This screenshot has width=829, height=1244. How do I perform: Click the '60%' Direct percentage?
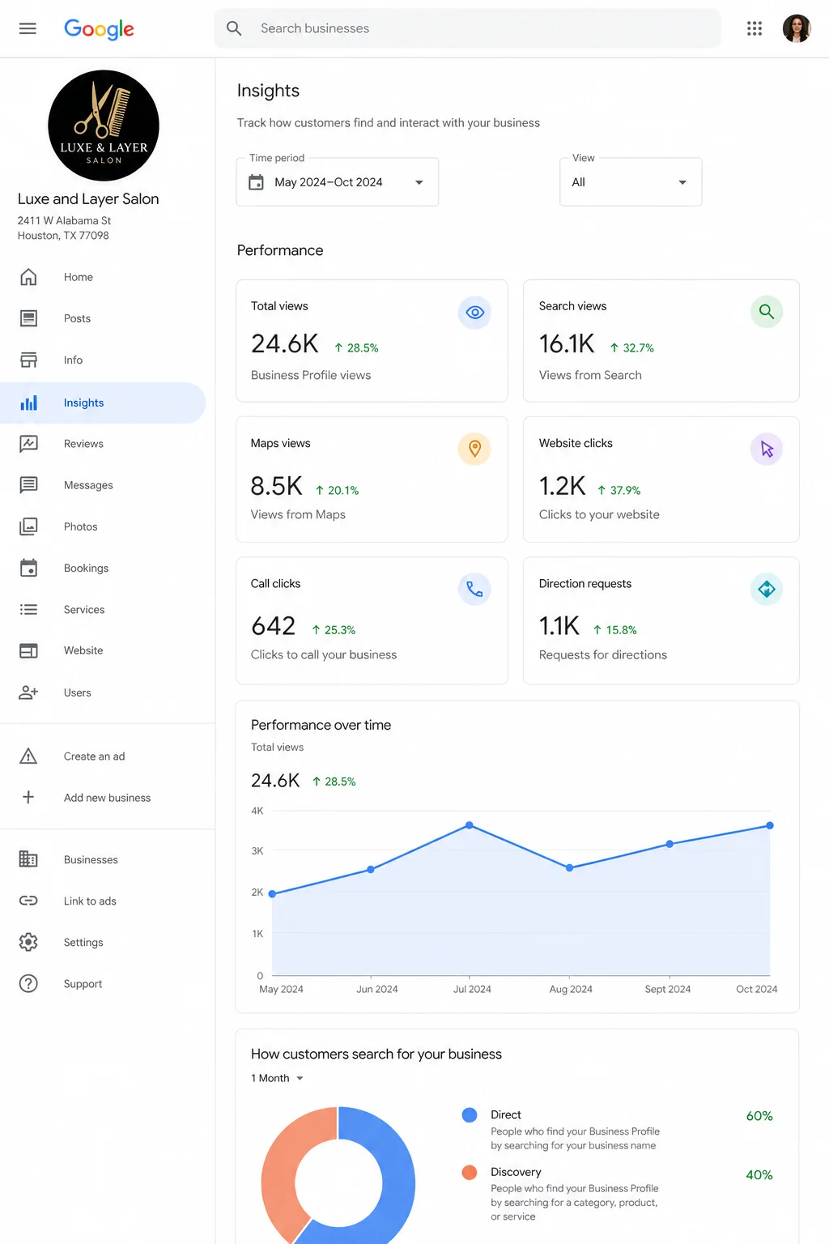[759, 1116]
